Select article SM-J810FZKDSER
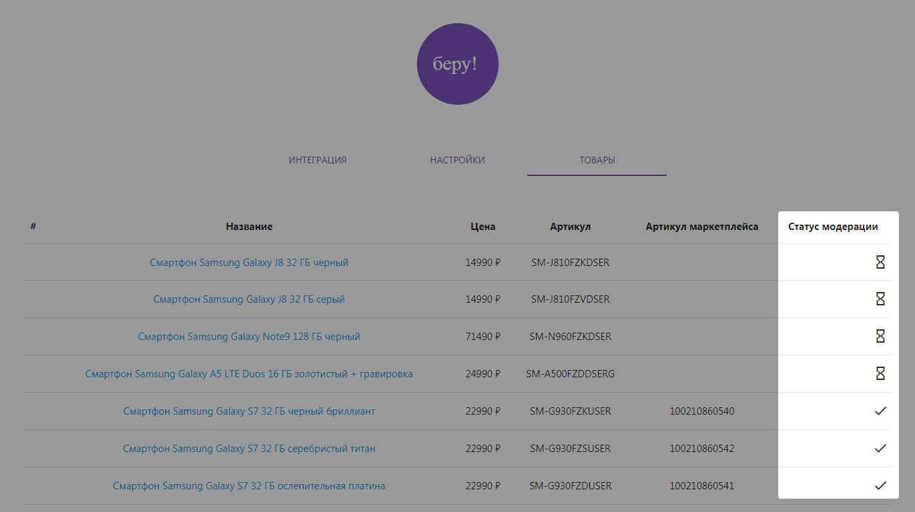The width and height of the screenshot is (915, 512). (x=571, y=263)
